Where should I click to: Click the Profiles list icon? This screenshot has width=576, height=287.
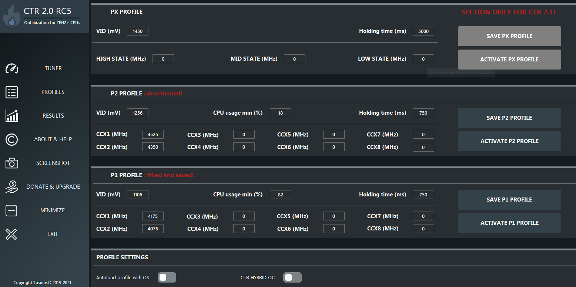pos(11,92)
